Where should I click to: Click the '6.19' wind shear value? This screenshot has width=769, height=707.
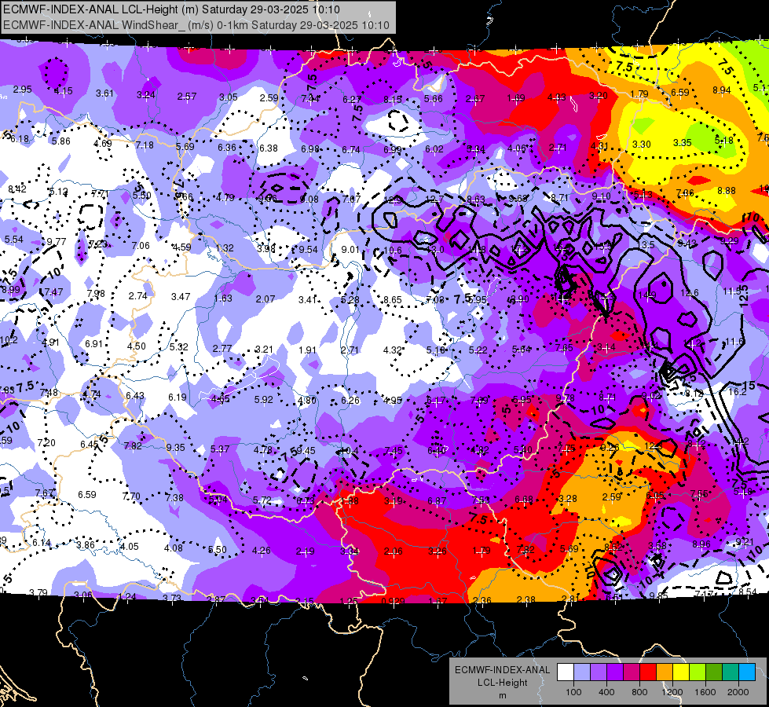point(178,397)
